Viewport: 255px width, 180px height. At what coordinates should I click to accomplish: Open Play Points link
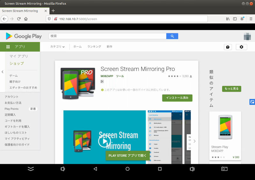[11, 109]
